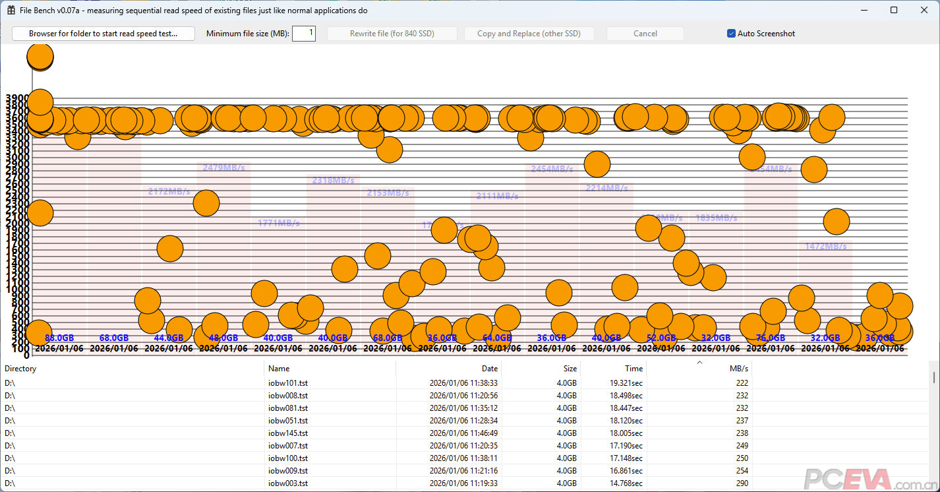
Task: Click Browser for folder to start read speed test
Action: 103,34
